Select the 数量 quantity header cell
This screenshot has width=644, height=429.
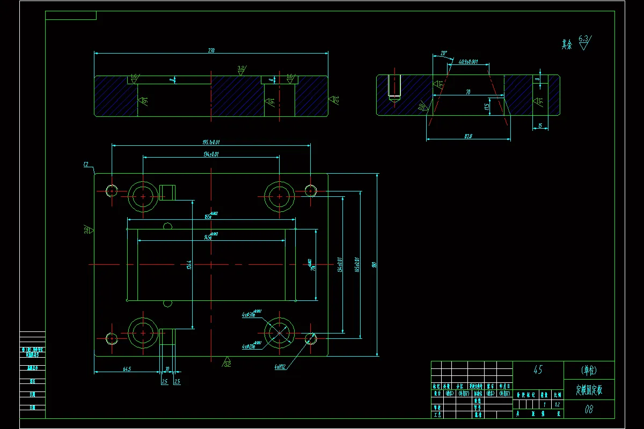point(544,394)
